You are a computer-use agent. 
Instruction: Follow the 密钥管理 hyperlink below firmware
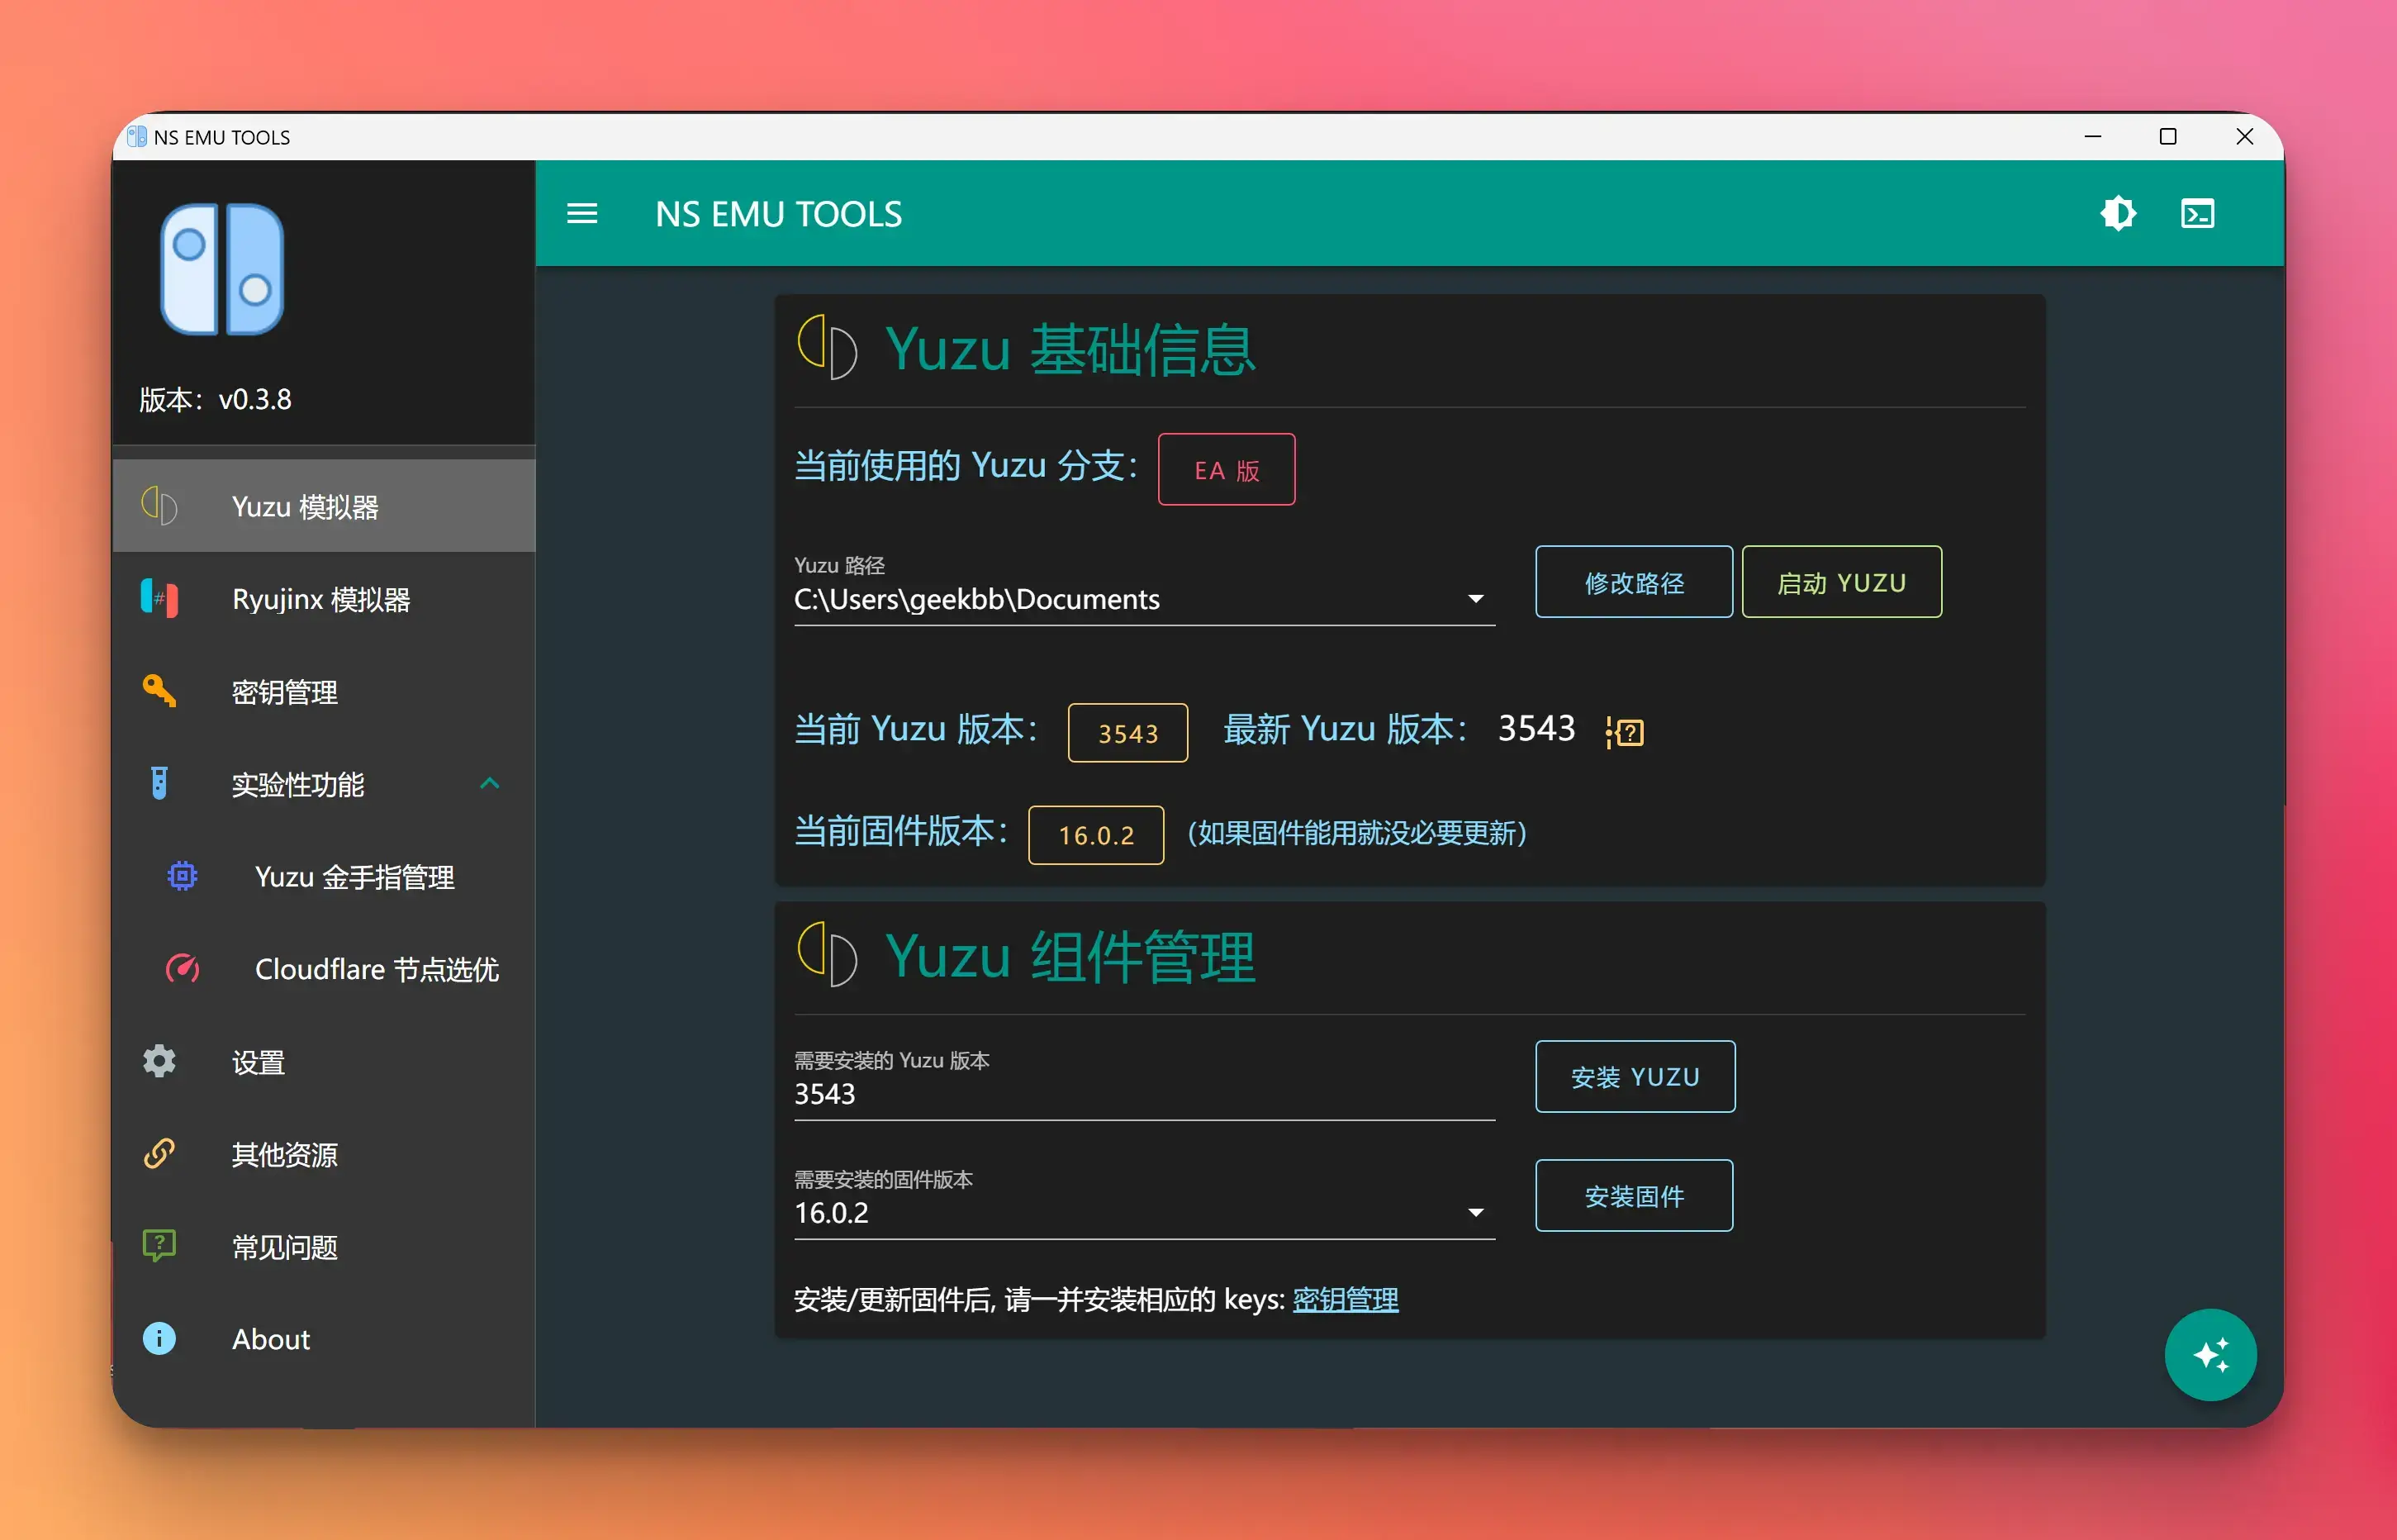coord(1345,1299)
